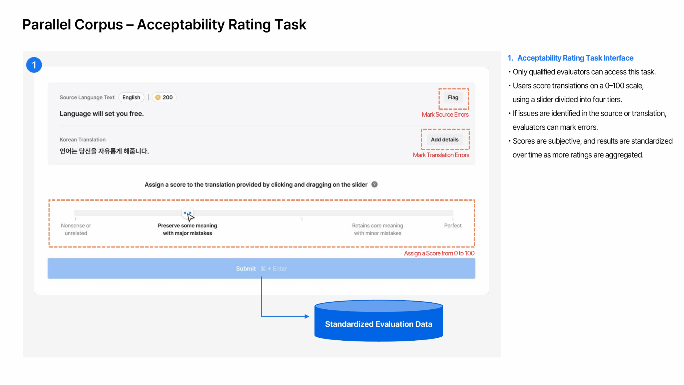Click the help question mark icon
Screen dimensions: 684x385
point(374,184)
